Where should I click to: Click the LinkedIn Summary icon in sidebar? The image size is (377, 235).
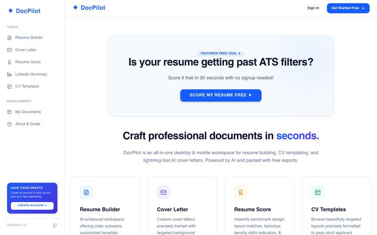tap(9, 74)
